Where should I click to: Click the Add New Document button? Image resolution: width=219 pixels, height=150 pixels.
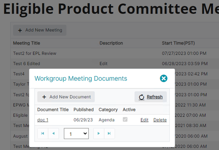66,97
